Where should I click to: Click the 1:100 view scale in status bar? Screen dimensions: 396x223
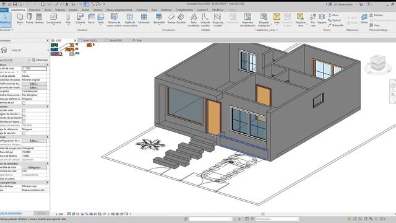tap(59, 214)
